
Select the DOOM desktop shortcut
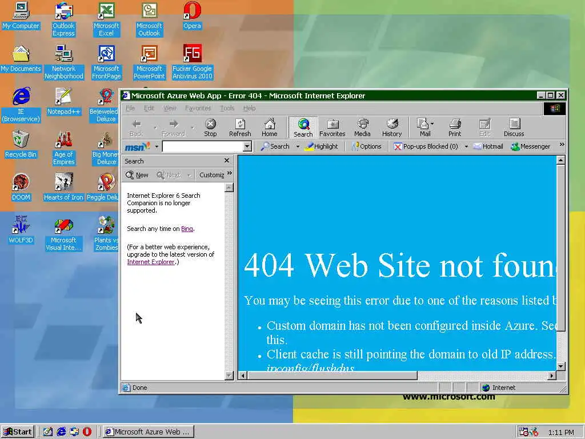[21, 187]
